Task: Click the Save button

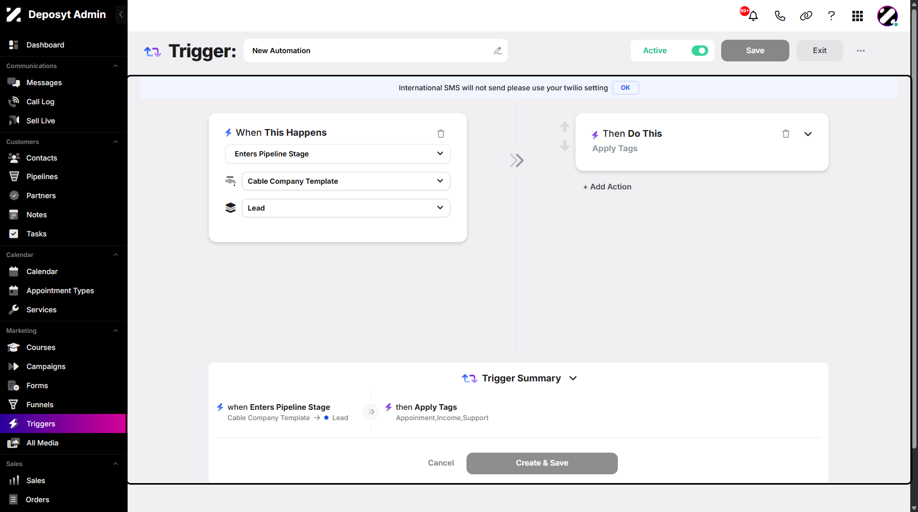Action: (x=755, y=51)
